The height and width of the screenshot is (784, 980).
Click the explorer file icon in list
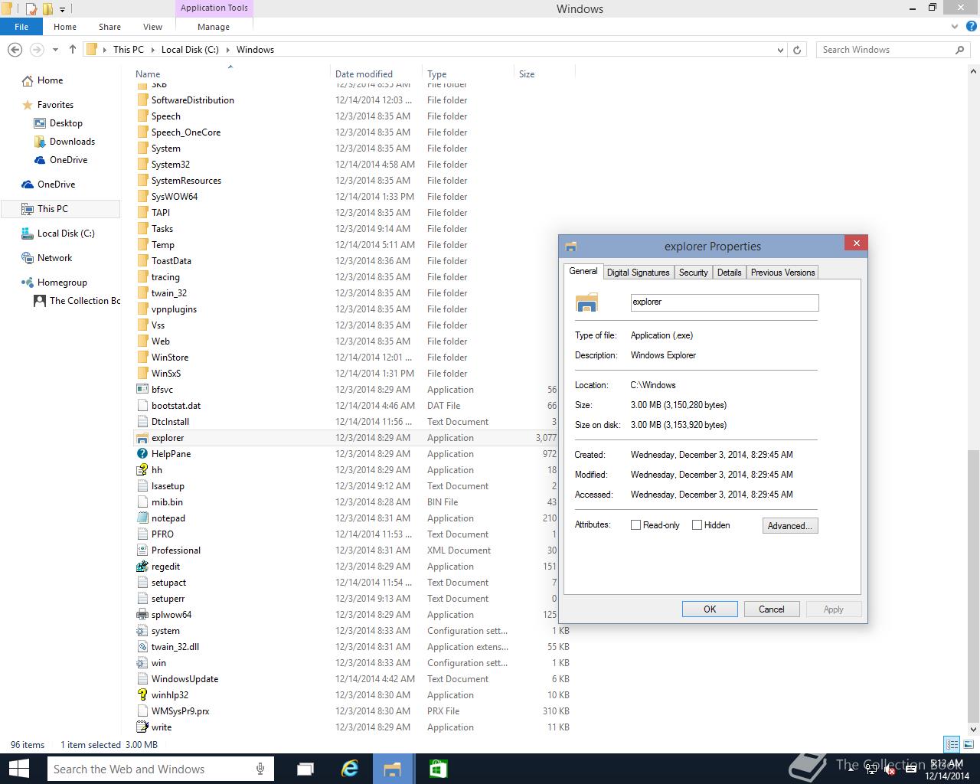[x=142, y=438]
